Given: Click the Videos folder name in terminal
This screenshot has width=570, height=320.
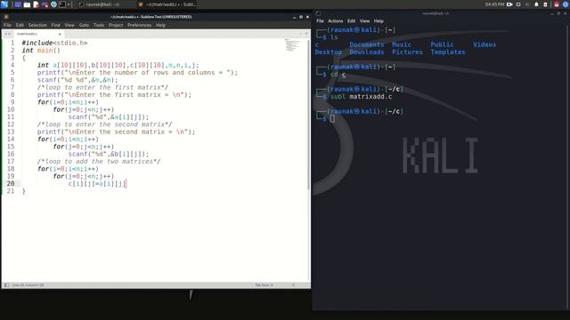Looking at the screenshot, I should [484, 44].
